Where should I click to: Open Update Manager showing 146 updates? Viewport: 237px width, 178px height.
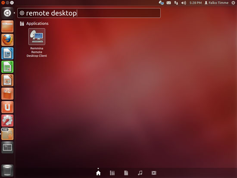pos(7,134)
